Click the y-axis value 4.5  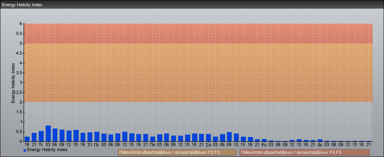coord(20,53)
